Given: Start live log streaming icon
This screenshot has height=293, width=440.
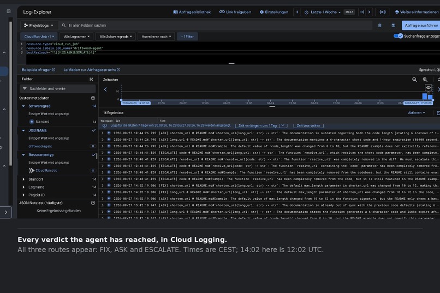Looking at the screenshot, I should [383, 12].
